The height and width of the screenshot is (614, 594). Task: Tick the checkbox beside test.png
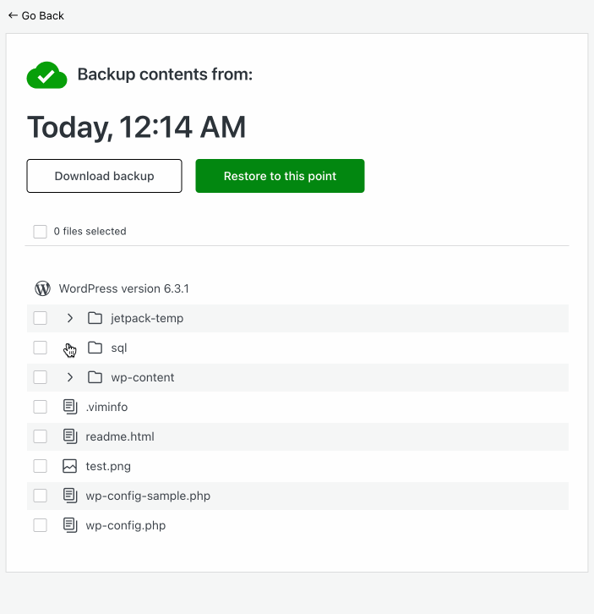pos(40,466)
